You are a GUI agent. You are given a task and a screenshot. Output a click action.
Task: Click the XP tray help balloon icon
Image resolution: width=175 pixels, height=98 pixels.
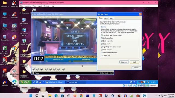point(131,82)
